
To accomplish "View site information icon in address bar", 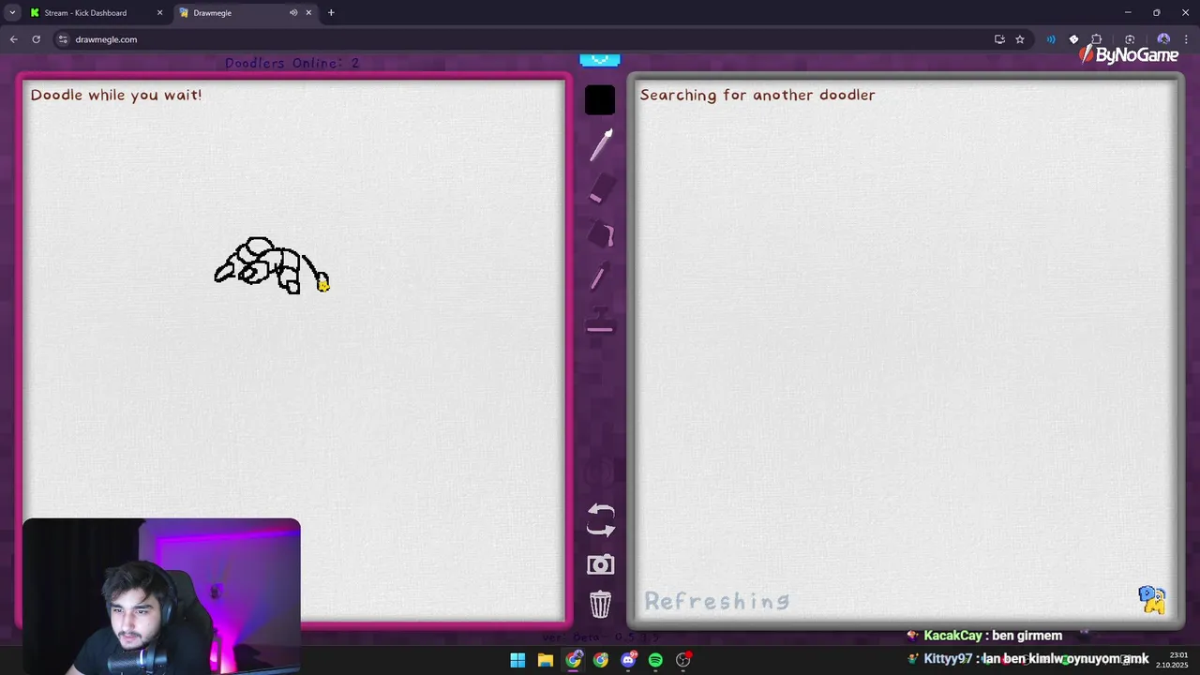I will tap(63, 39).
